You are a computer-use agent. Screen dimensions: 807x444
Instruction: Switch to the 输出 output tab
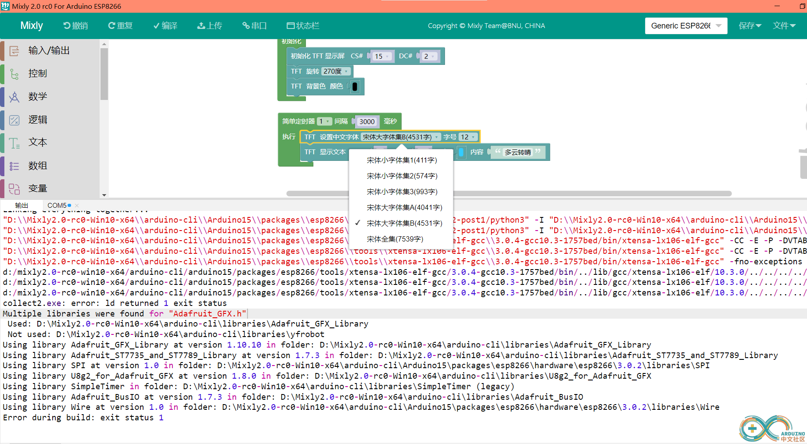click(22, 206)
